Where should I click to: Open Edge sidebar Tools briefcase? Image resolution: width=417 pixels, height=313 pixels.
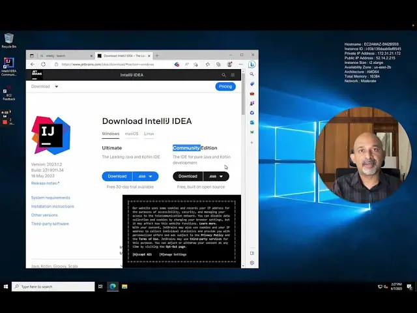tap(252, 94)
